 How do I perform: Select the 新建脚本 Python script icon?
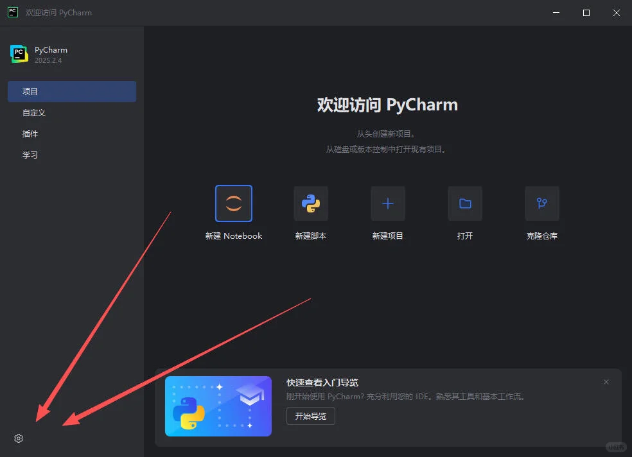click(x=310, y=203)
